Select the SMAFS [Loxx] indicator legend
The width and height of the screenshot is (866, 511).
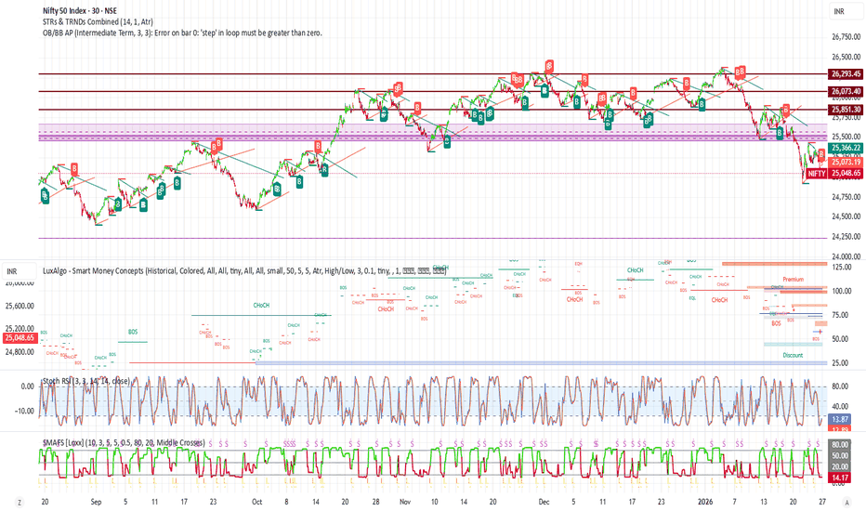pos(124,442)
